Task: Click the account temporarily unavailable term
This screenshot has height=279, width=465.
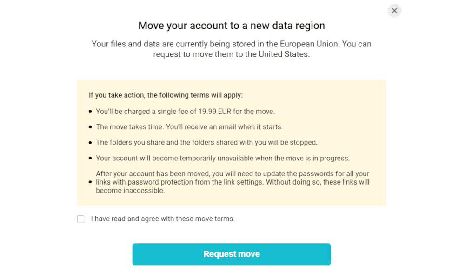Action: 223,158
